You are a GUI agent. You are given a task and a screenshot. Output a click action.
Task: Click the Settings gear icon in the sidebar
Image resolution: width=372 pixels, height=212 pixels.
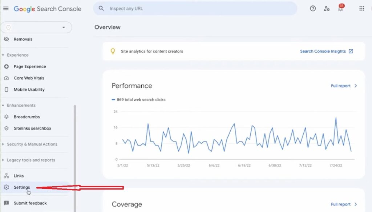[x=7, y=187]
